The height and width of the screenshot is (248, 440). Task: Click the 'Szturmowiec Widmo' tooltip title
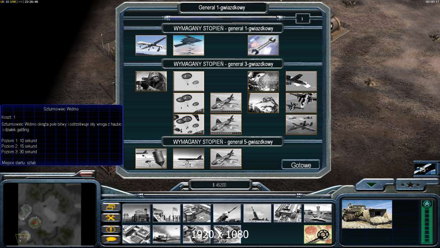pos(61,109)
